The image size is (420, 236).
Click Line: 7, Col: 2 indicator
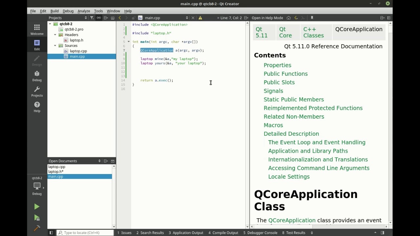(231, 18)
